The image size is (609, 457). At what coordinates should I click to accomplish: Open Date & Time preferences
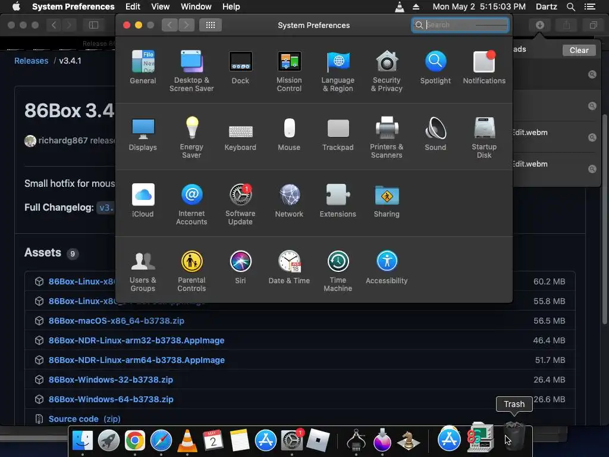pos(289,267)
